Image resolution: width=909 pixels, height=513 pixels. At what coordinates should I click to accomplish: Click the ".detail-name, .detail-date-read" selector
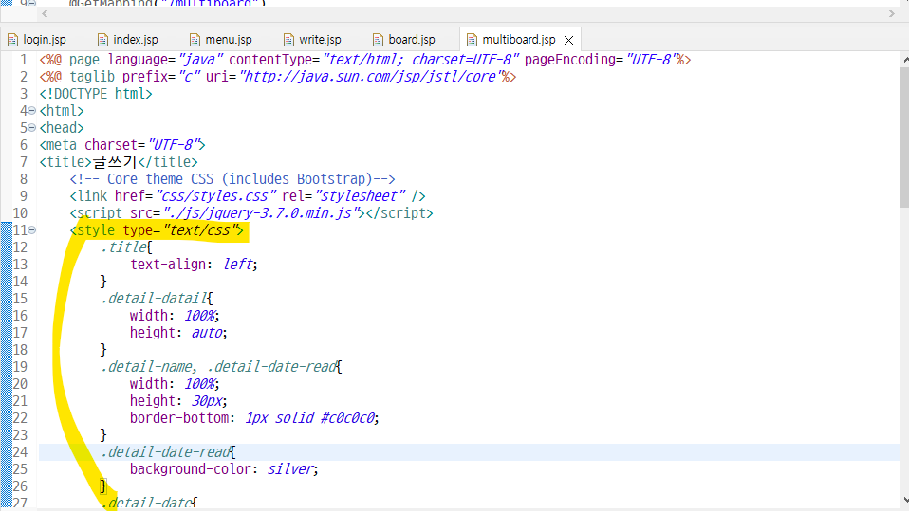(x=218, y=367)
